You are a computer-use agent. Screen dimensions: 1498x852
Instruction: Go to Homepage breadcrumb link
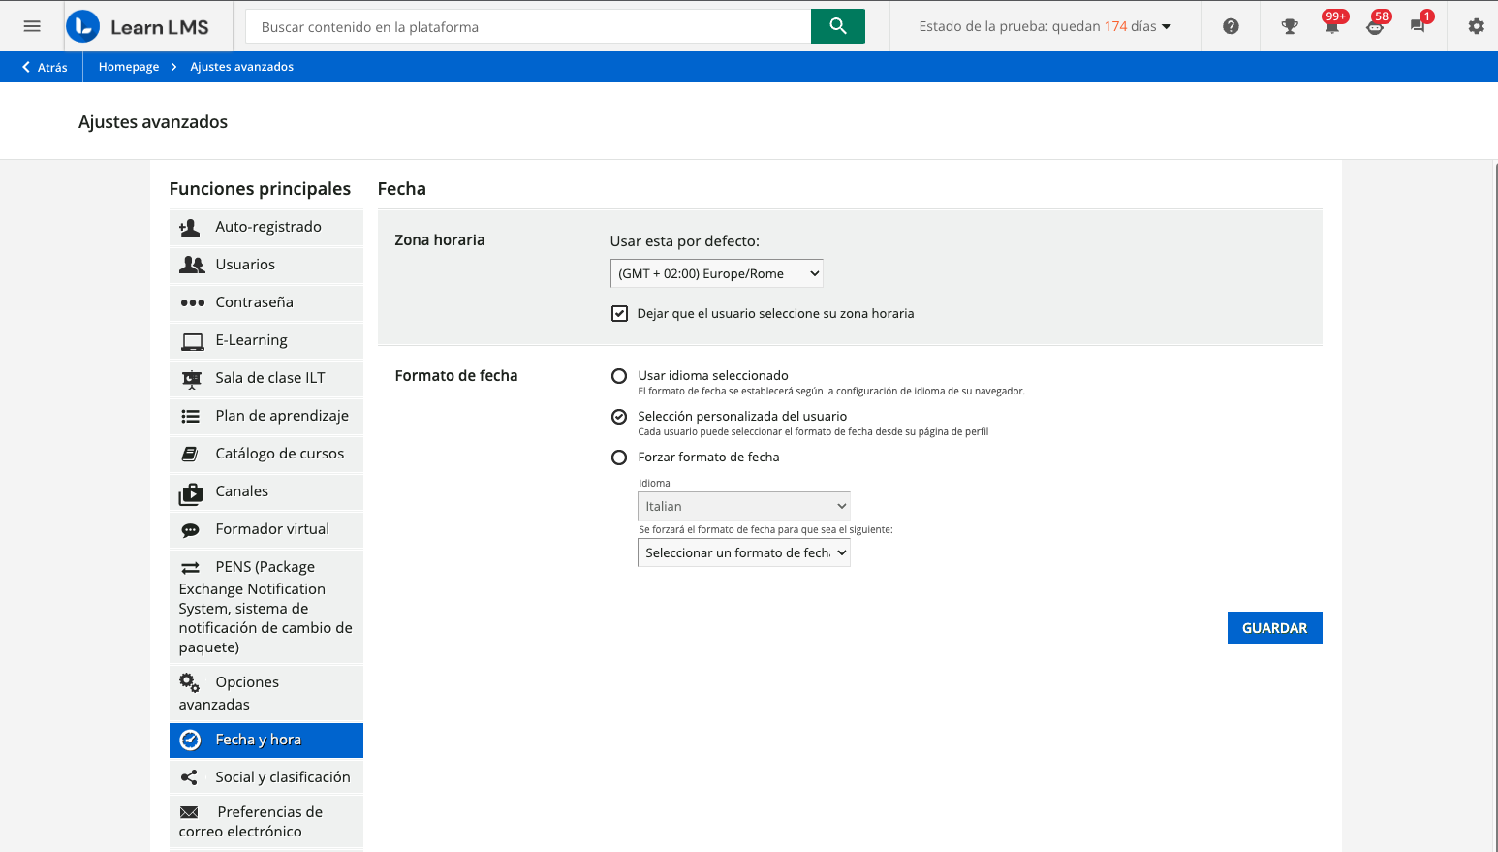(x=129, y=67)
